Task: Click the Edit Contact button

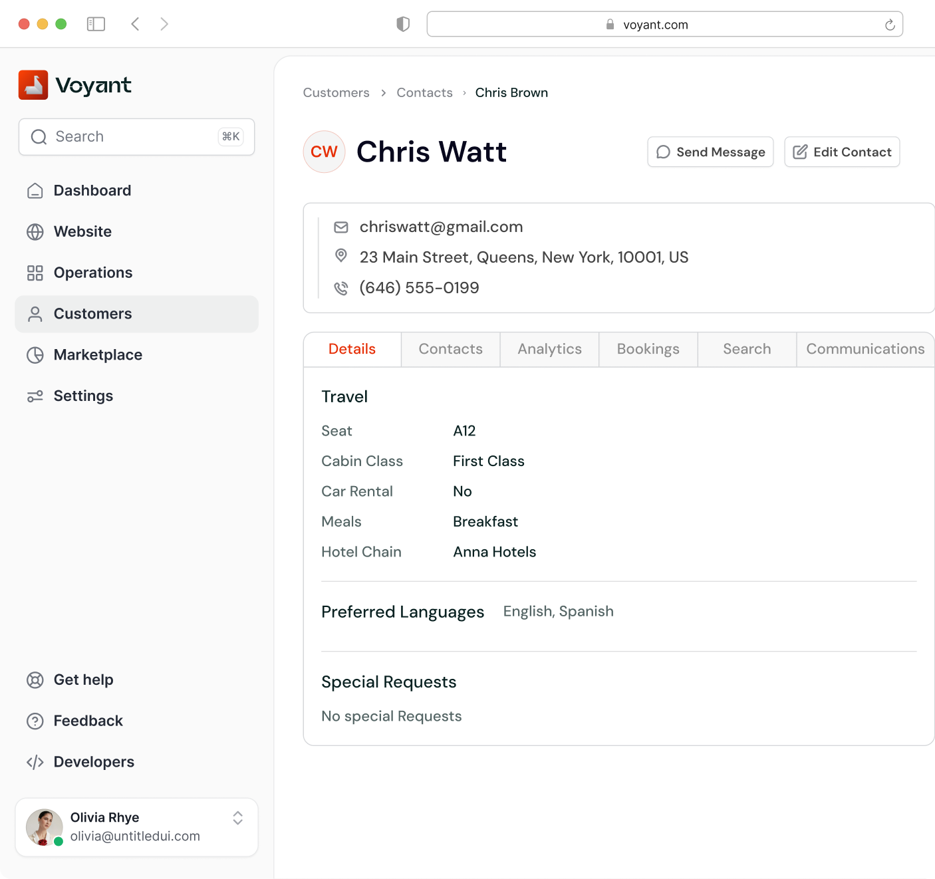Action: tap(842, 152)
